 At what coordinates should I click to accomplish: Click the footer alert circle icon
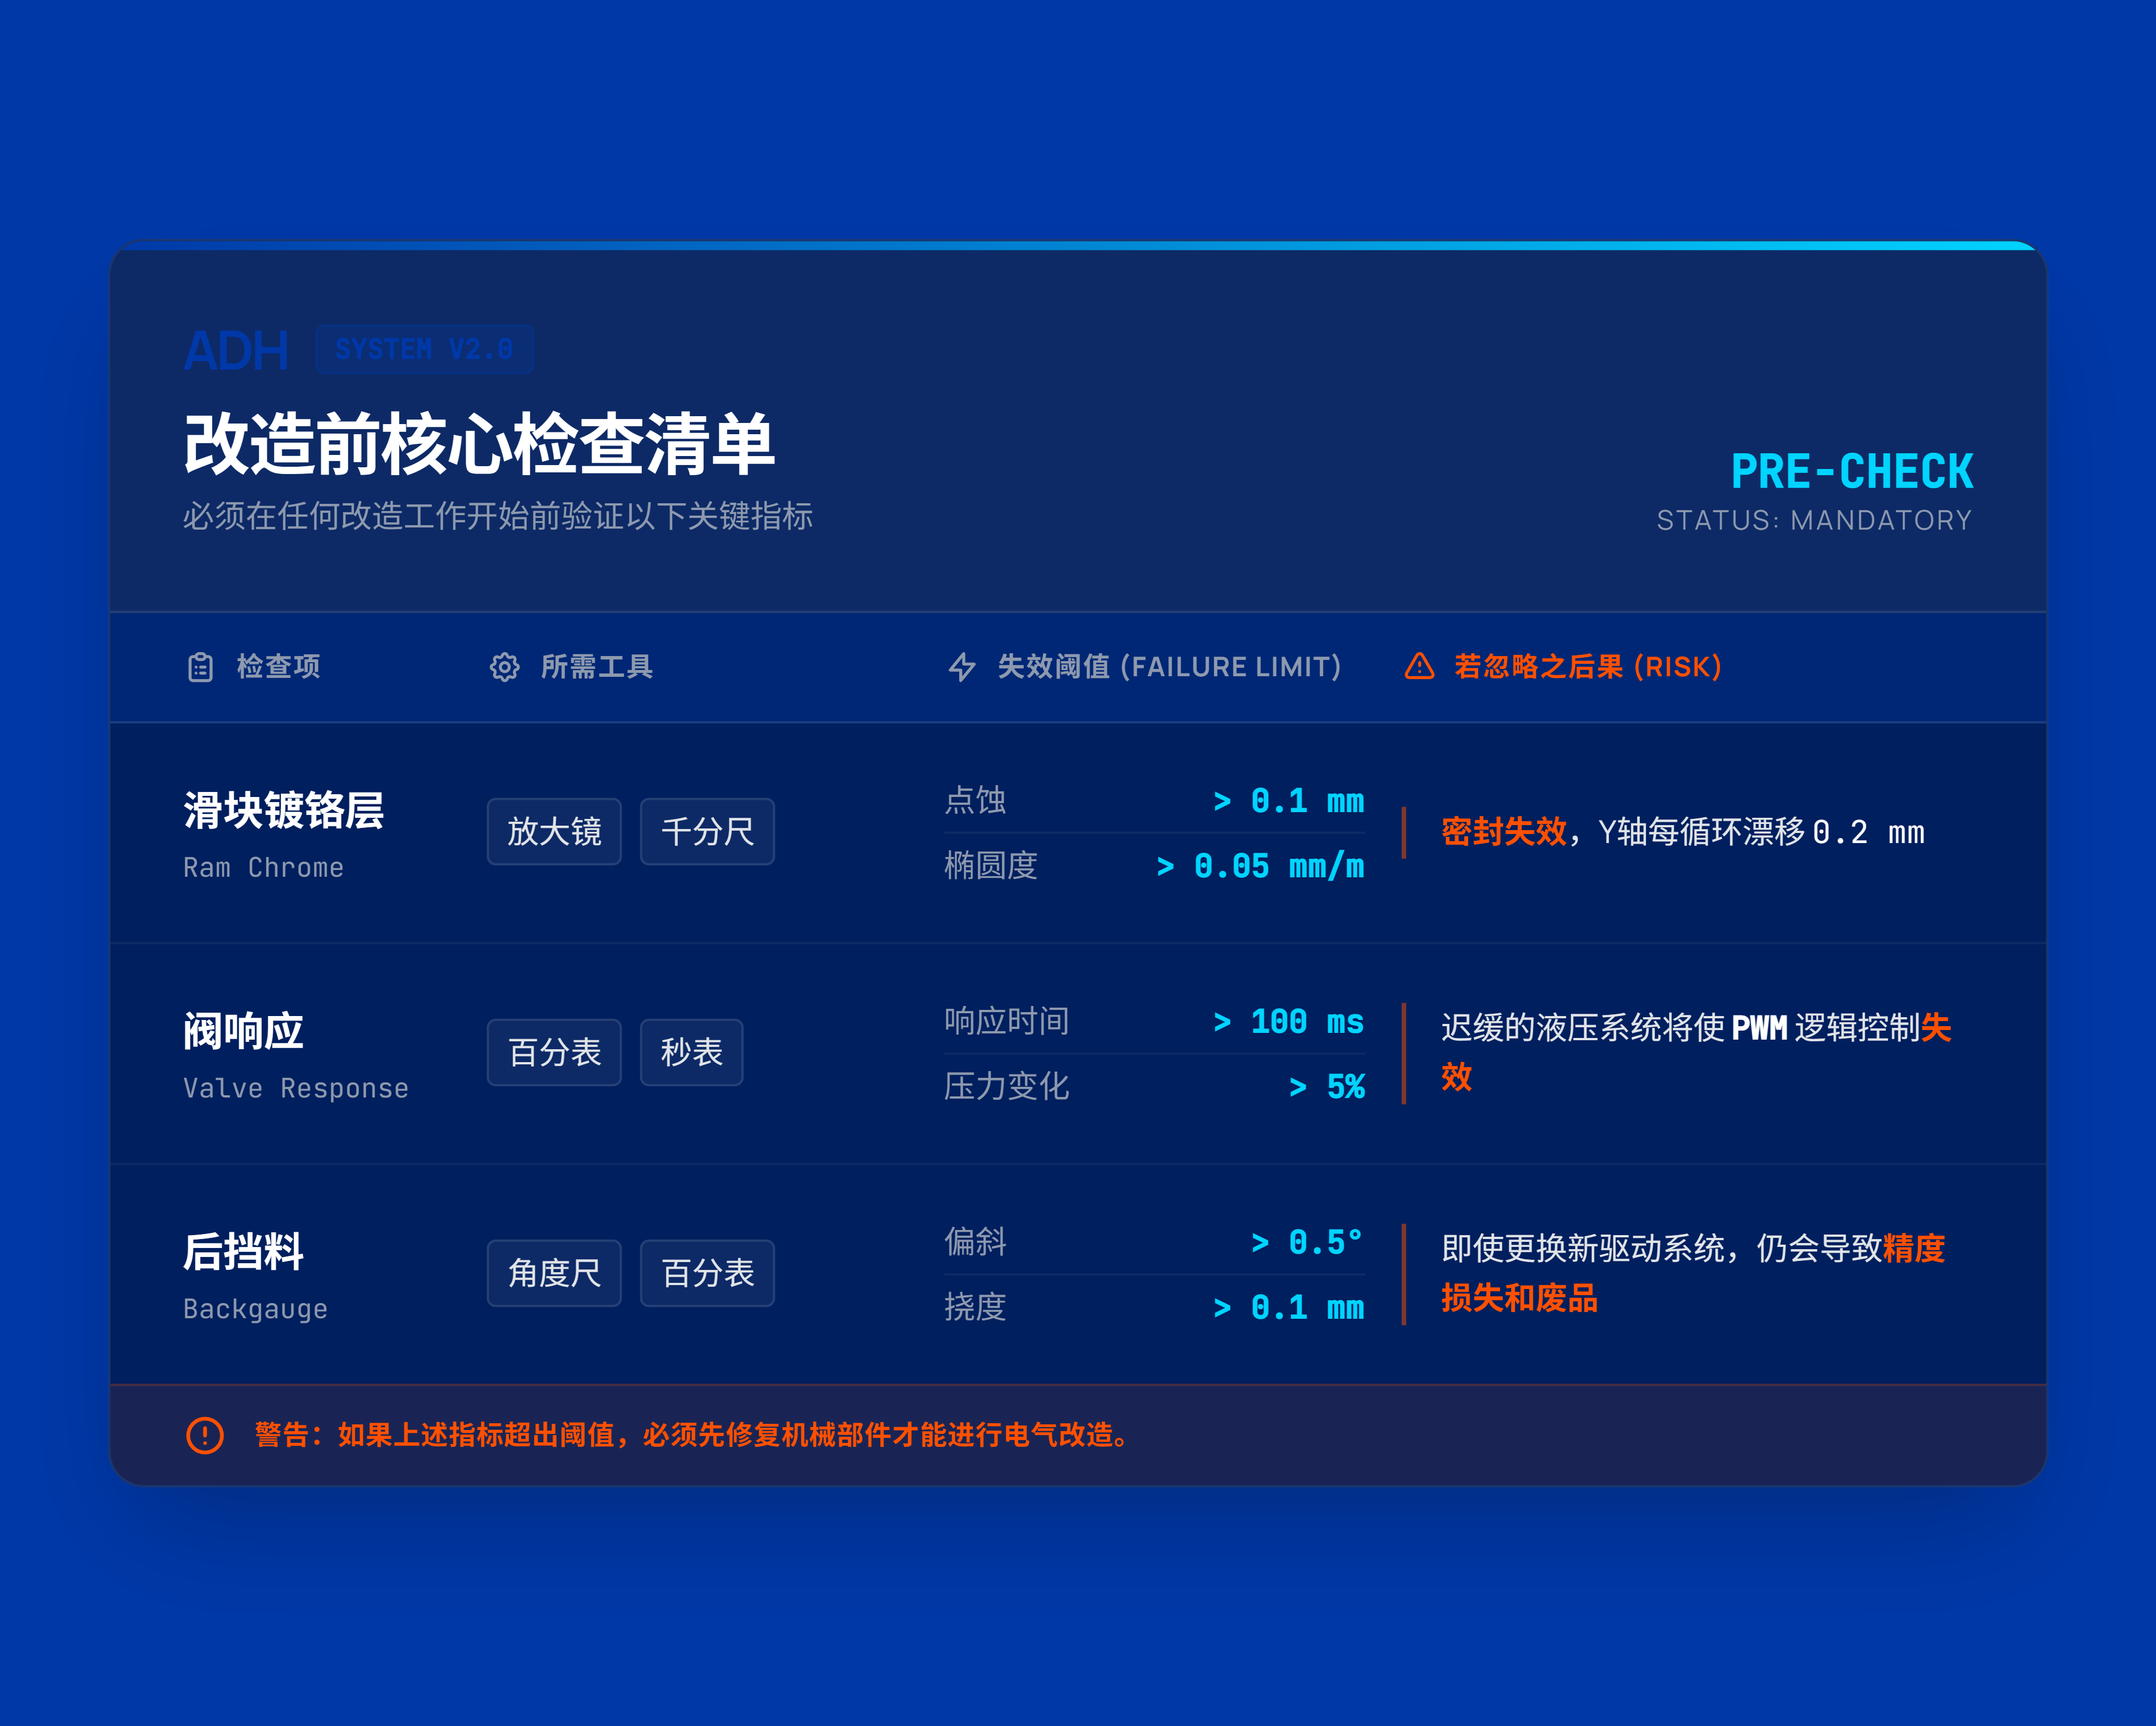(205, 1435)
